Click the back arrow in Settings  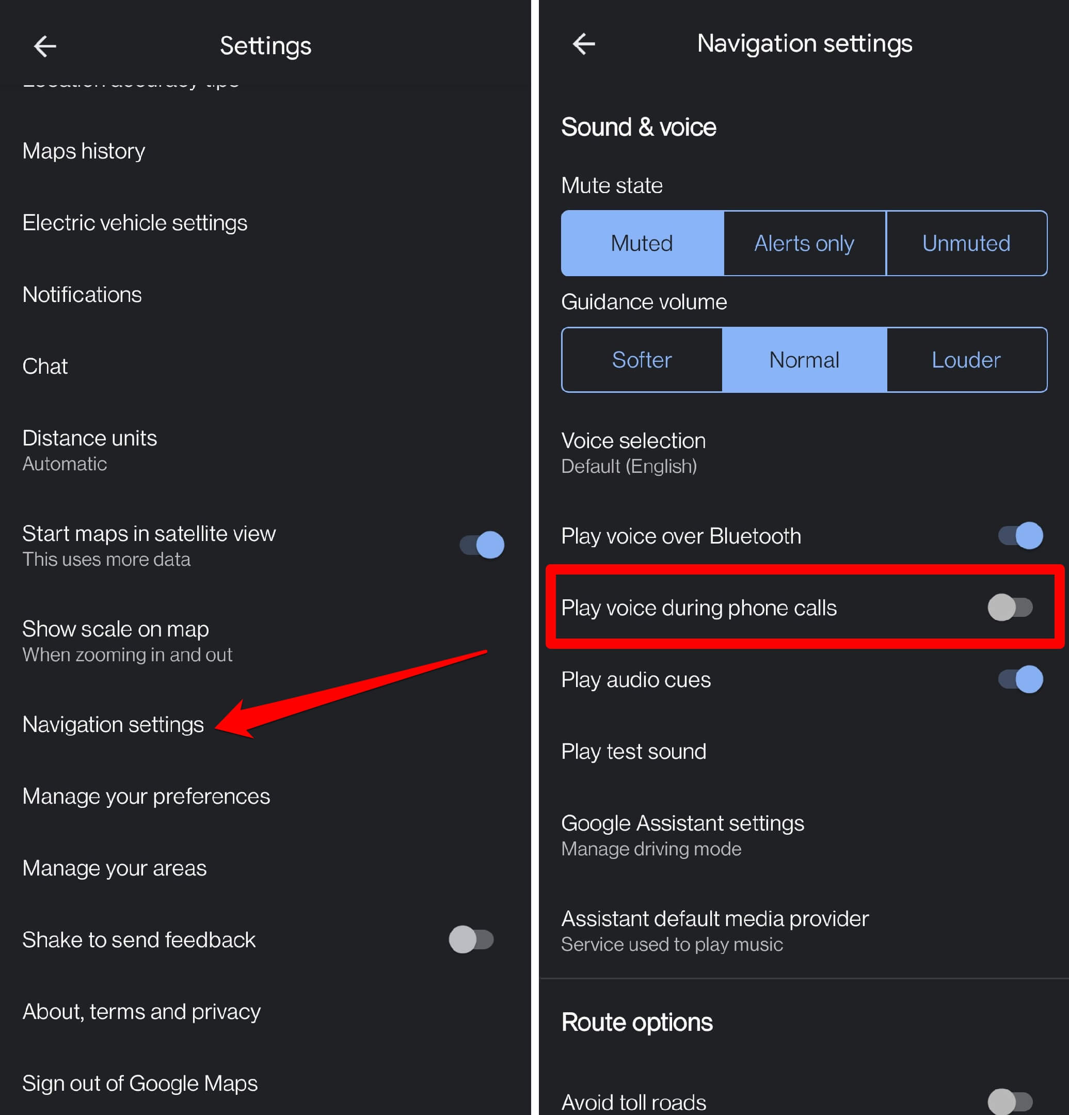click(45, 45)
